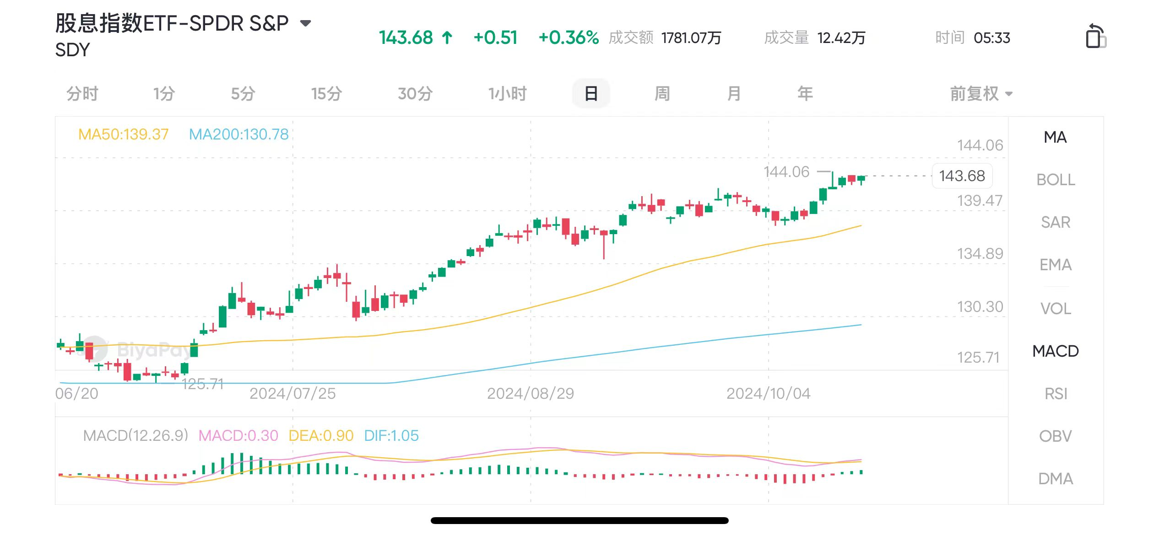Screen dimensions: 1159x535
Task: Click the DIF:1.05 value label
Action: 391,436
